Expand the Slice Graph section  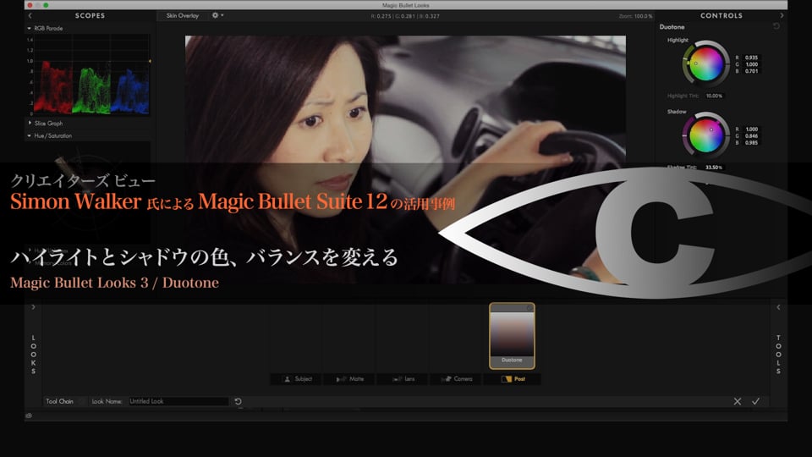point(30,123)
